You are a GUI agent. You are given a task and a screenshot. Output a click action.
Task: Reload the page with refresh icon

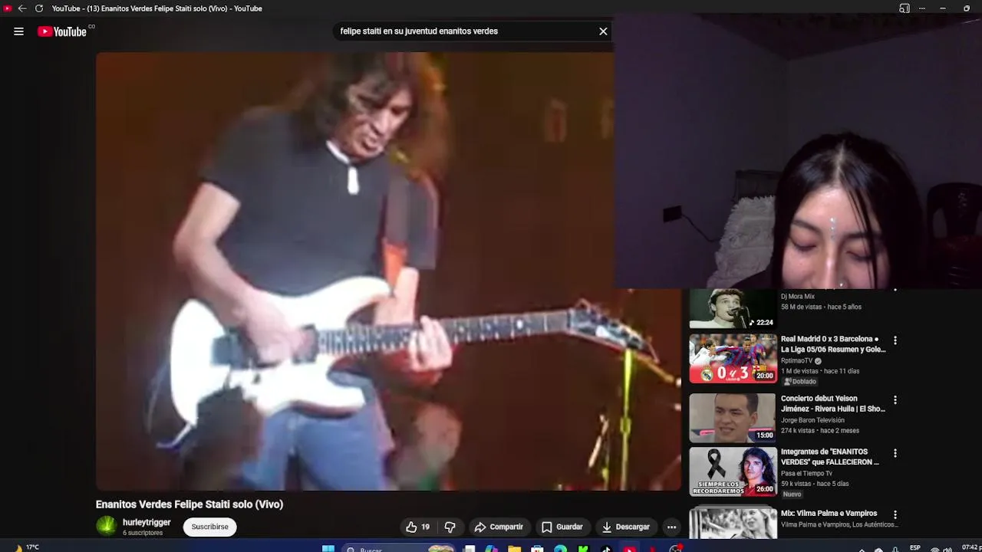click(x=39, y=8)
